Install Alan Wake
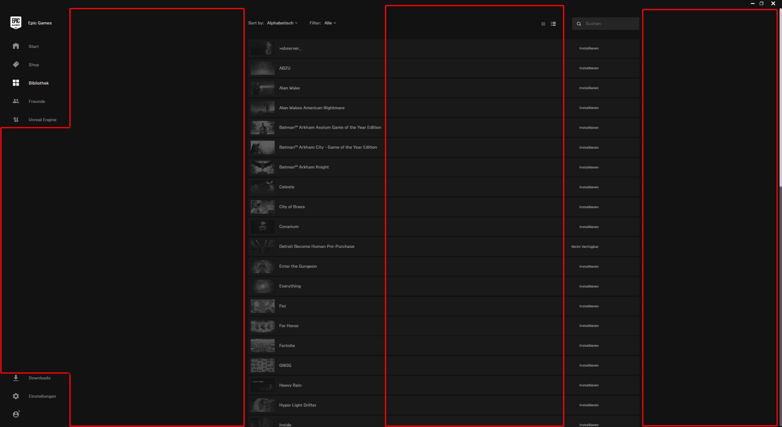 pos(589,88)
